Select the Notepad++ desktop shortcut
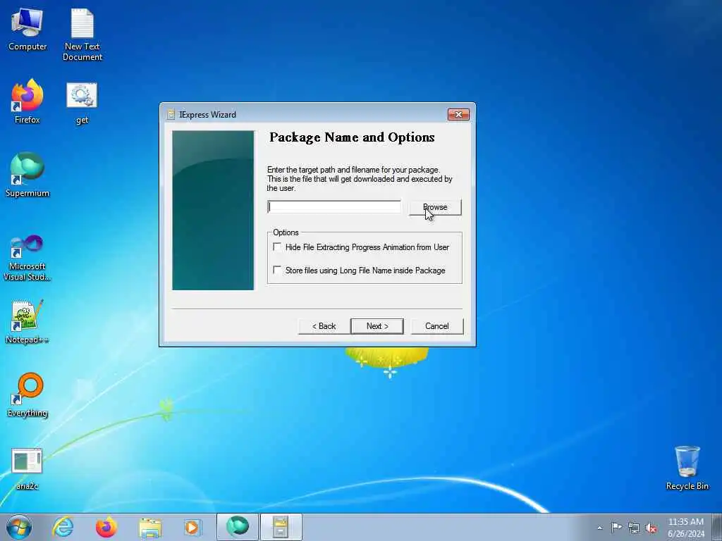 click(27, 321)
